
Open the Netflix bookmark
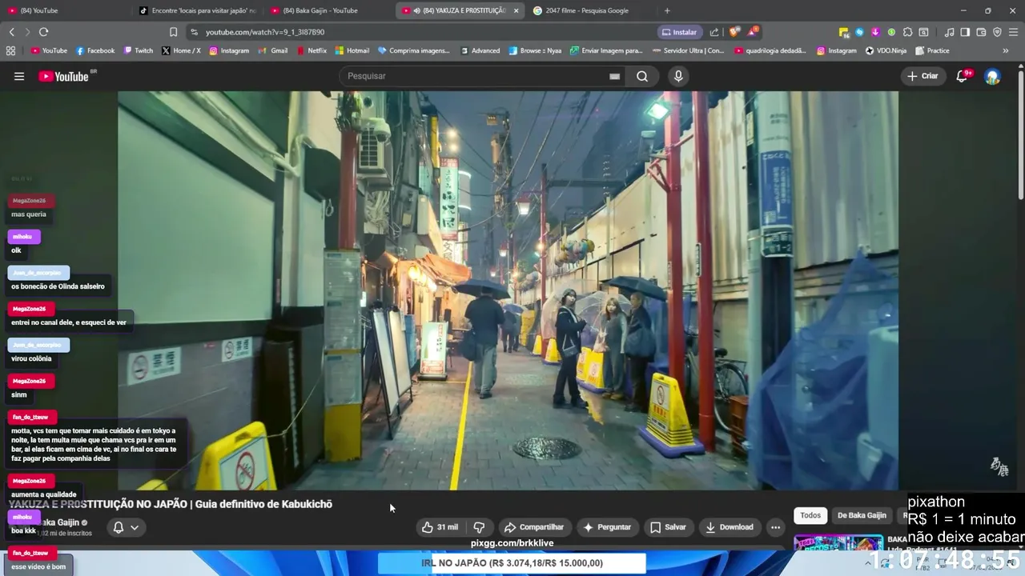coord(312,50)
